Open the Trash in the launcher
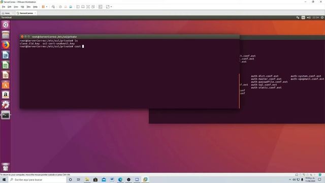The height and width of the screenshot is (183, 325). 6,167
